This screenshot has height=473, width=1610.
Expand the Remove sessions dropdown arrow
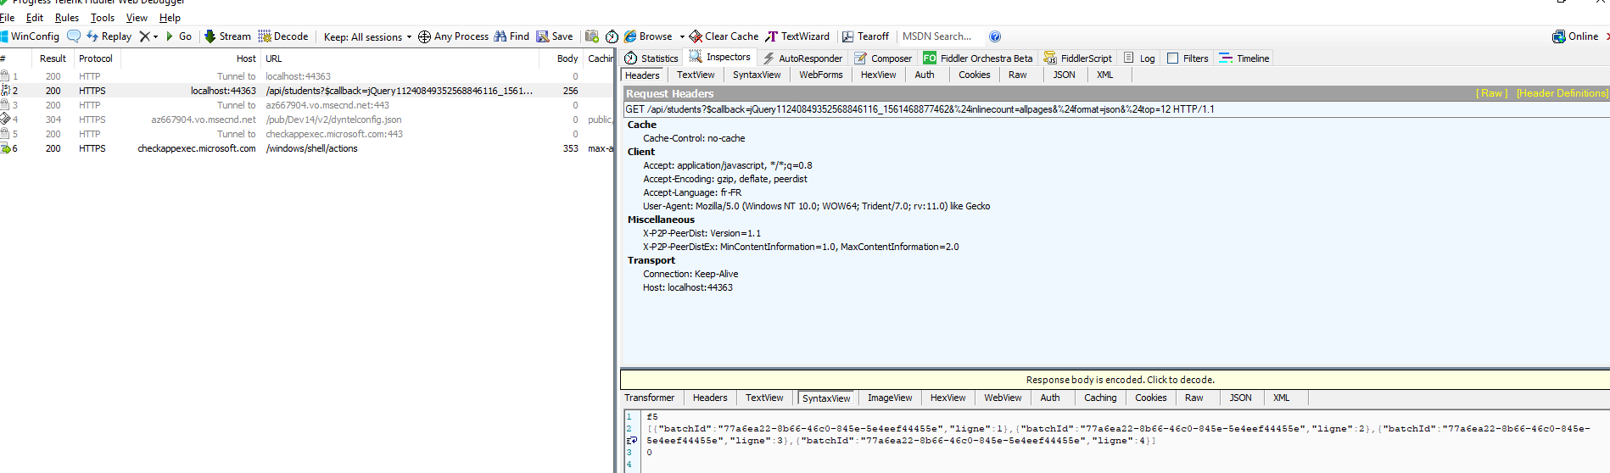pos(156,37)
